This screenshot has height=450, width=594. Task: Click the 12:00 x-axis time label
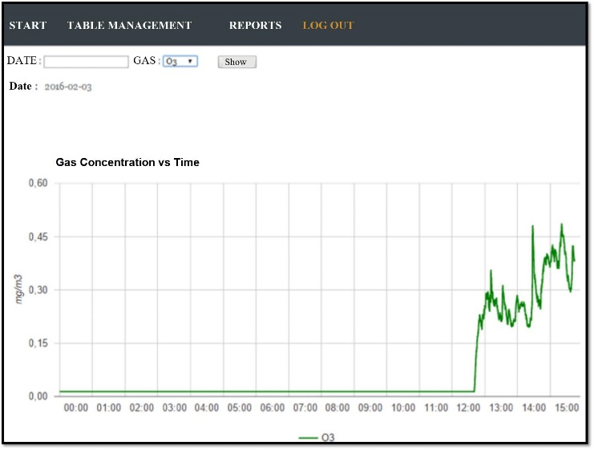[x=468, y=408]
